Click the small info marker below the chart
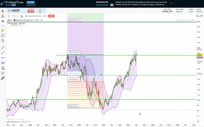The image size is (204, 127). pos(140,114)
